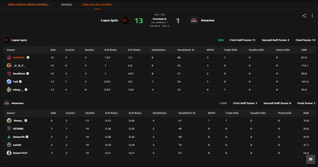Click the Lupus Ignis heading above the first table

[19, 40]
